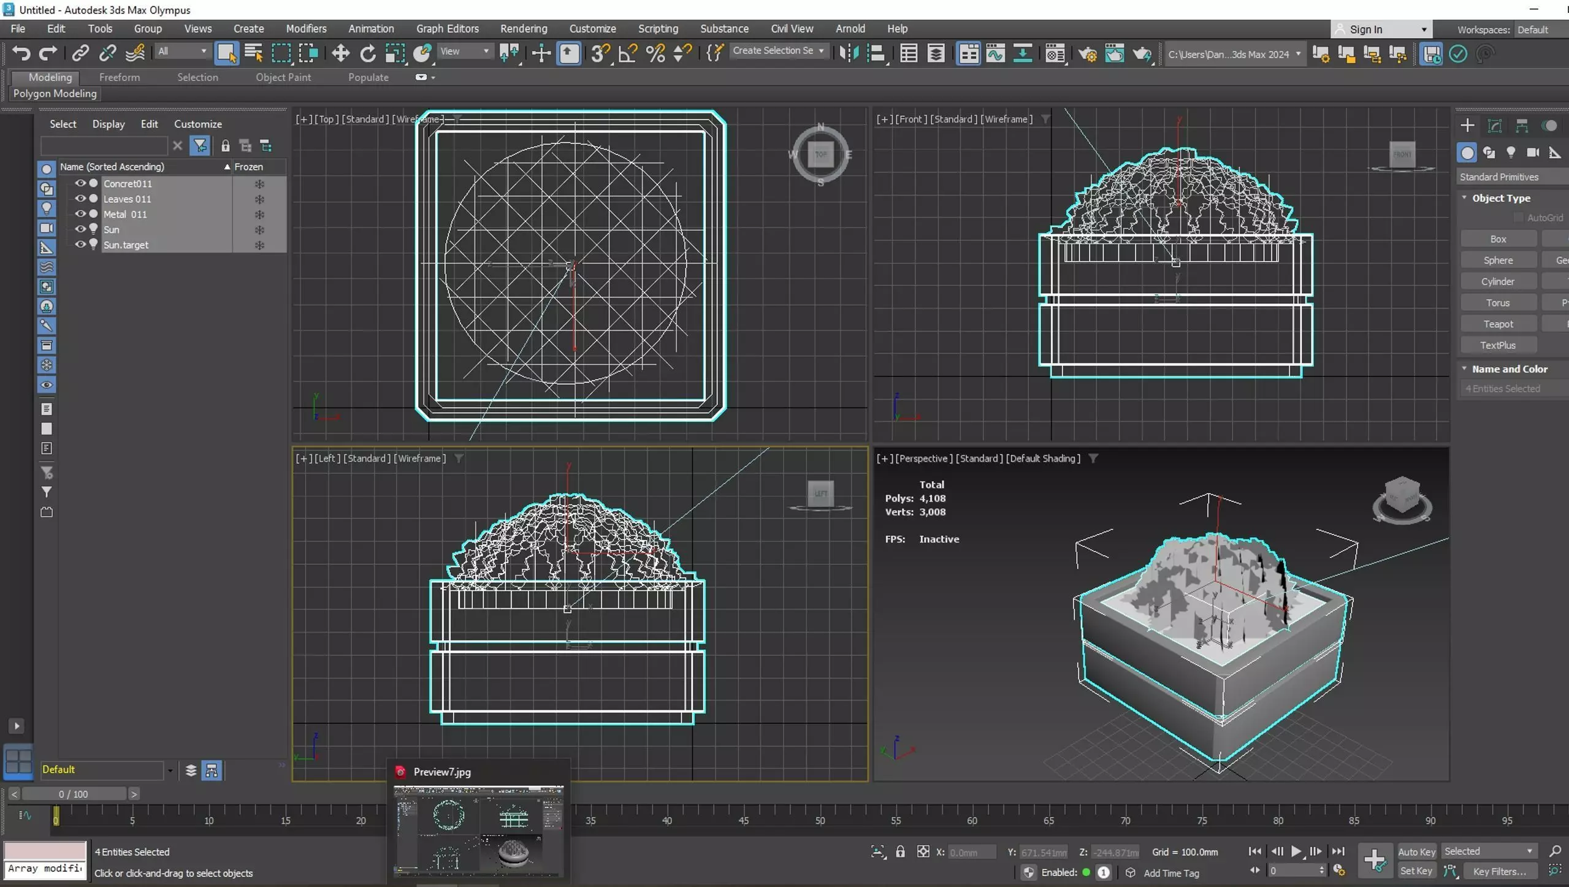This screenshot has height=887, width=1569.
Task: Click the pink color swatch at bottom left
Action: tap(45, 851)
